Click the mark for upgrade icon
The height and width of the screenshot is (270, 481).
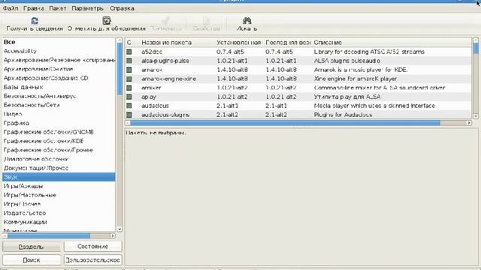tap(107, 20)
